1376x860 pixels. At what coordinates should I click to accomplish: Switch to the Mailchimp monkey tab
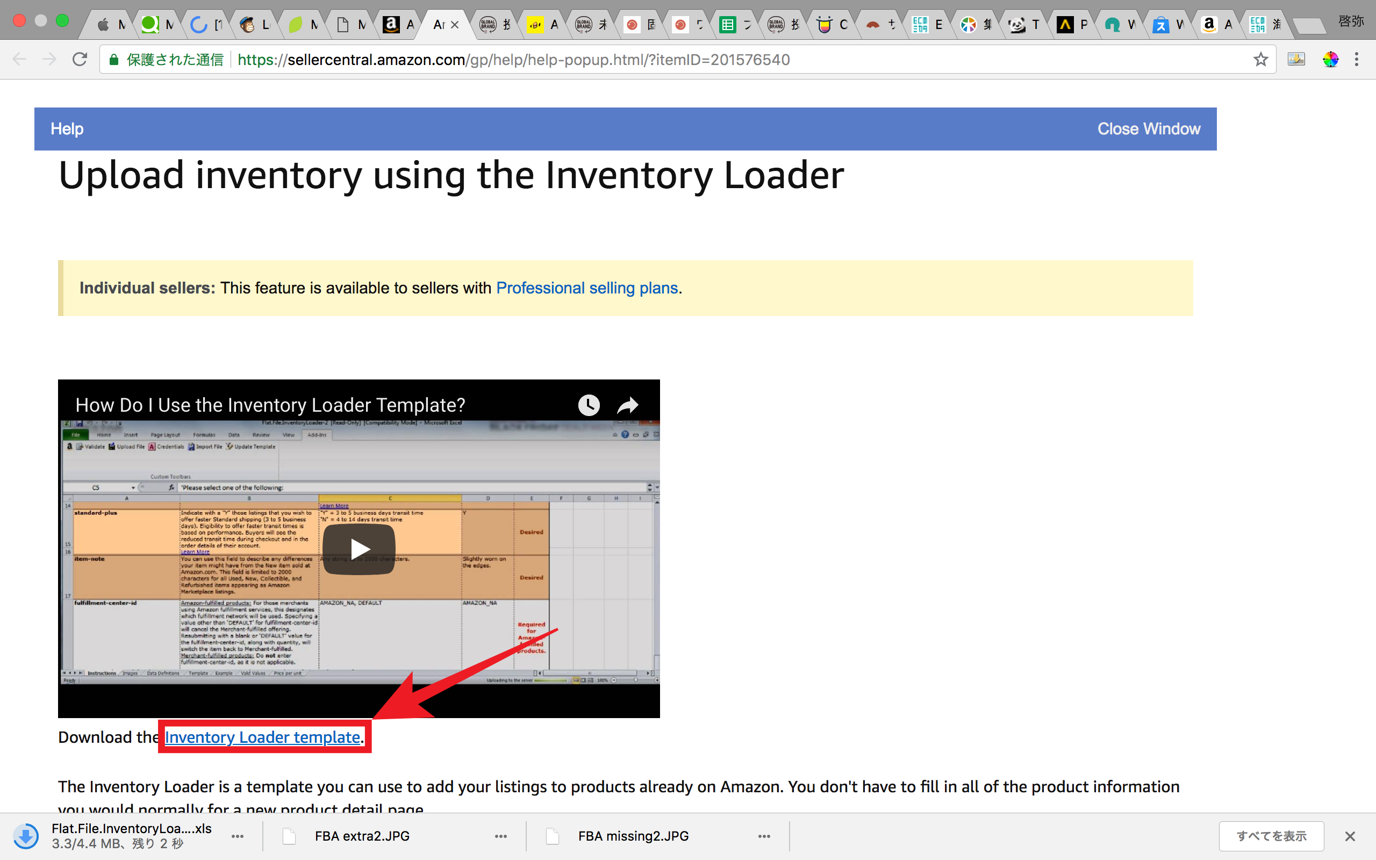coord(247,25)
